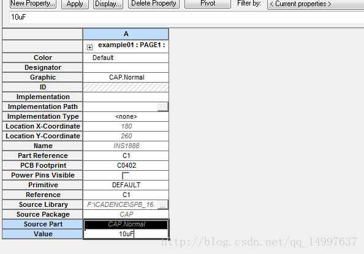Screen dimensions: 364x254
Task: Click the Implementation Path browse button
Action: (x=163, y=106)
